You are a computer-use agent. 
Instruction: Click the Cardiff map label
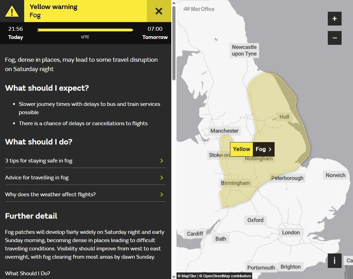coord(195,234)
